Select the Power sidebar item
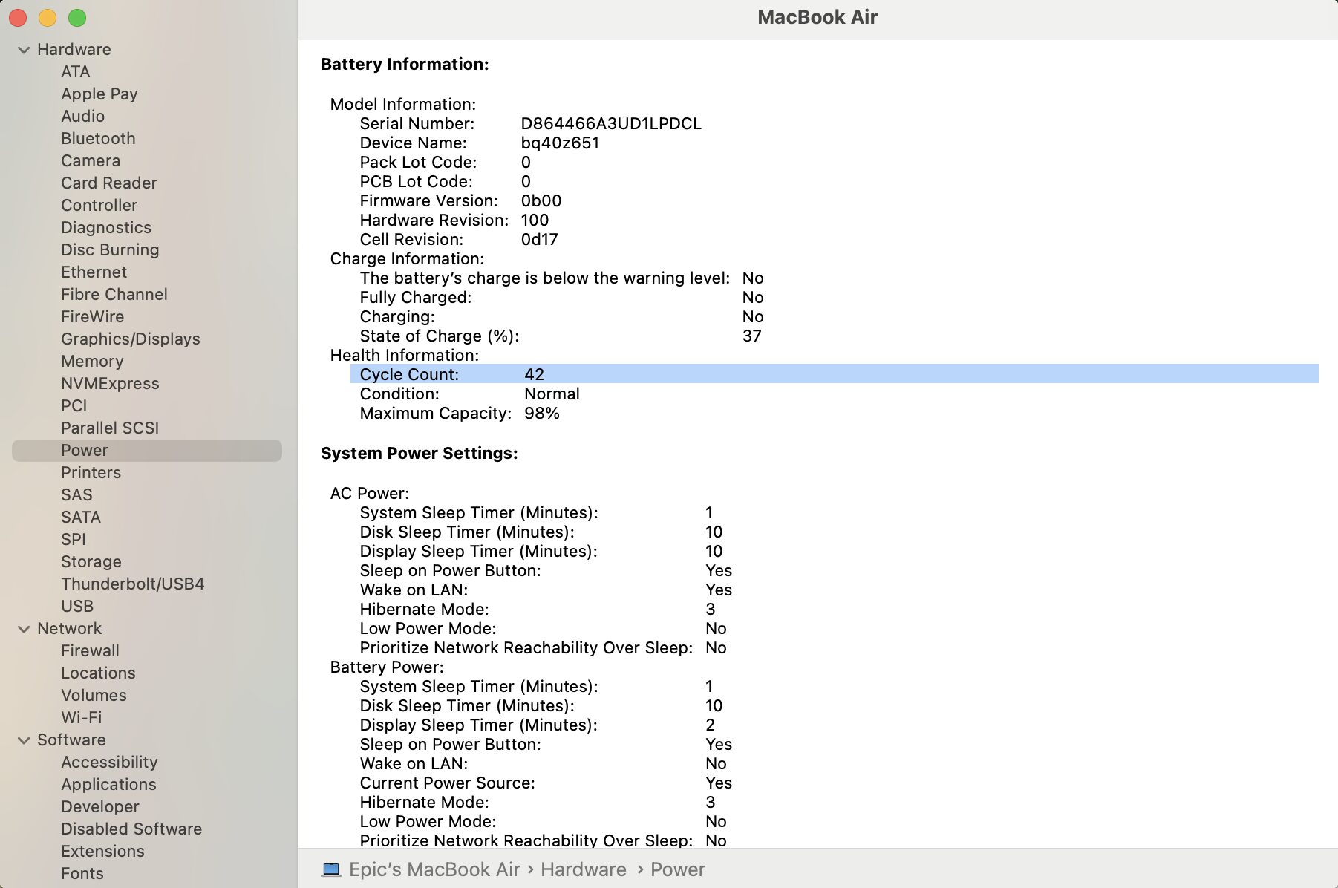Viewport: 1338px width, 888px height. tap(85, 451)
